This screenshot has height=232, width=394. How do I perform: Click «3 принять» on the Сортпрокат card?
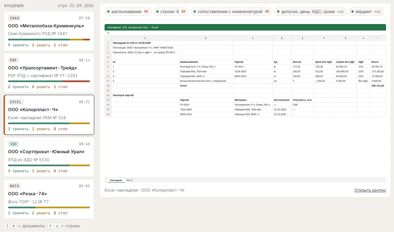(18, 171)
